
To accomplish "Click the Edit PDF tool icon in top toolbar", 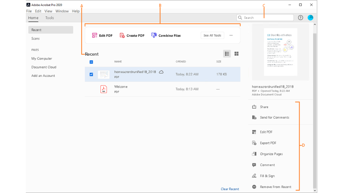I will pyautogui.click(x=94, y=36).
